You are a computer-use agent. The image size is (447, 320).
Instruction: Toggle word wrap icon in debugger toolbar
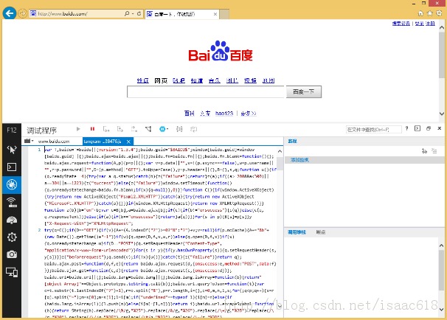pos(193,129)
